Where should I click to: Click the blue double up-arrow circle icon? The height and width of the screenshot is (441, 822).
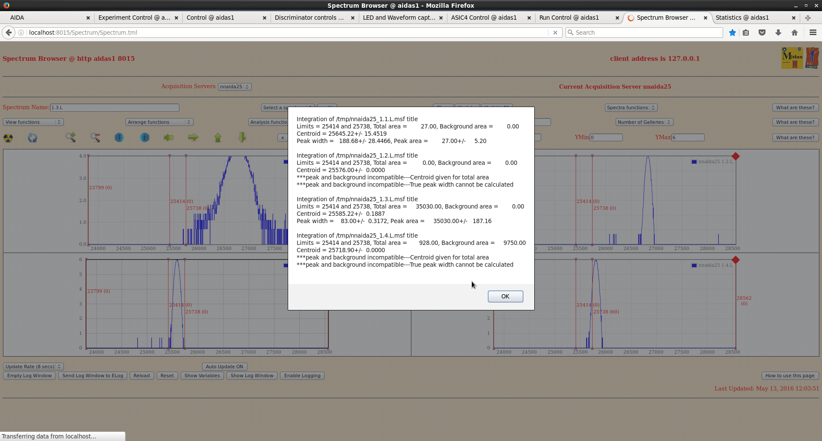[145, 137]
